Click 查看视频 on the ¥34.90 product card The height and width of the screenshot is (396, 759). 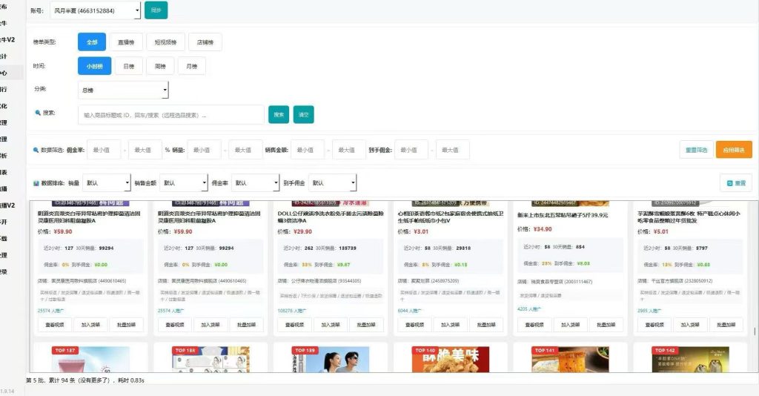(534, 325)
